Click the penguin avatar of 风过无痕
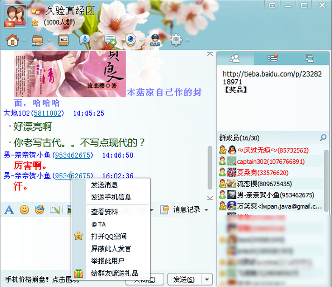The height and width of the screenshot is (287, 332). [x=232, y=150]
